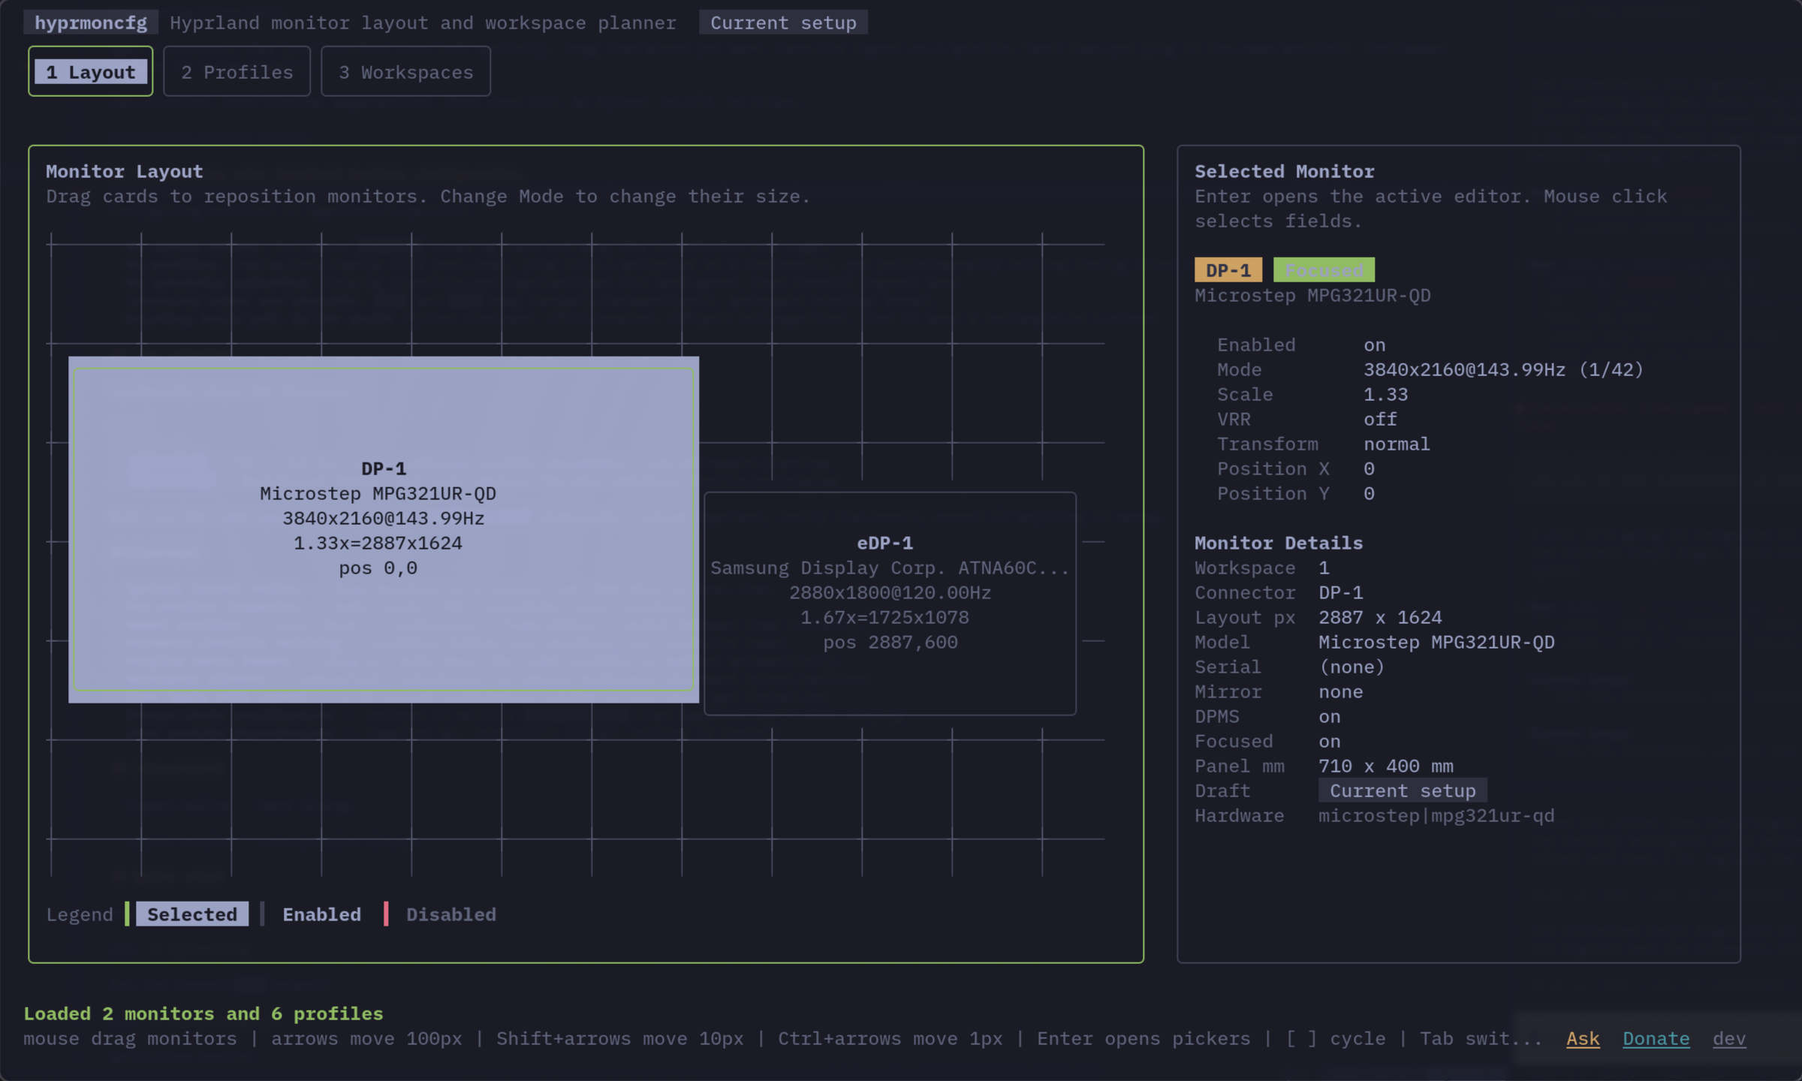1802x1081 pixels.
Task: Select the eDP-1 monitor card
Action: pos(890,601)
